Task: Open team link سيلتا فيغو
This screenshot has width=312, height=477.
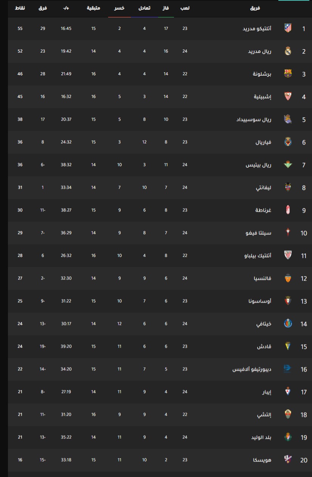Action: point(259,233)
